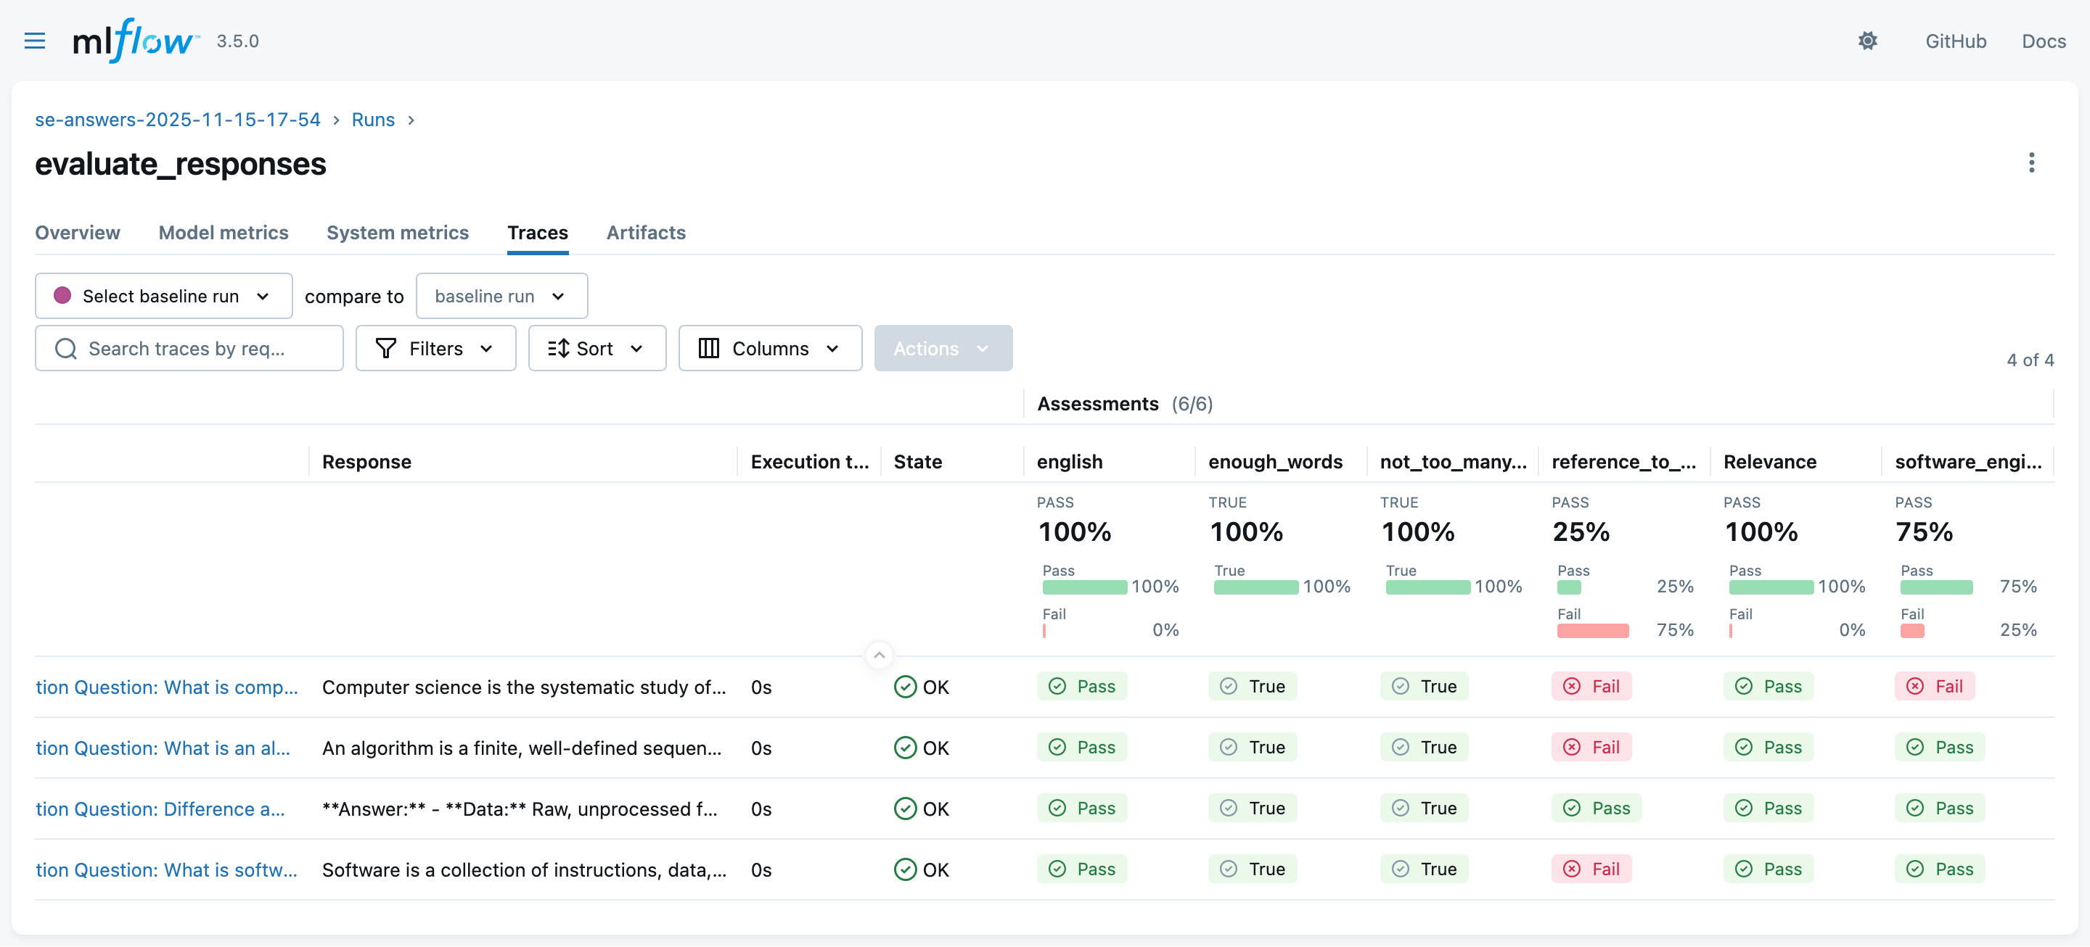Image resolution: width=2090 pixels, height=947 pixels.
Task: Open the three-dot run options menu
Action: (2030, 163)
